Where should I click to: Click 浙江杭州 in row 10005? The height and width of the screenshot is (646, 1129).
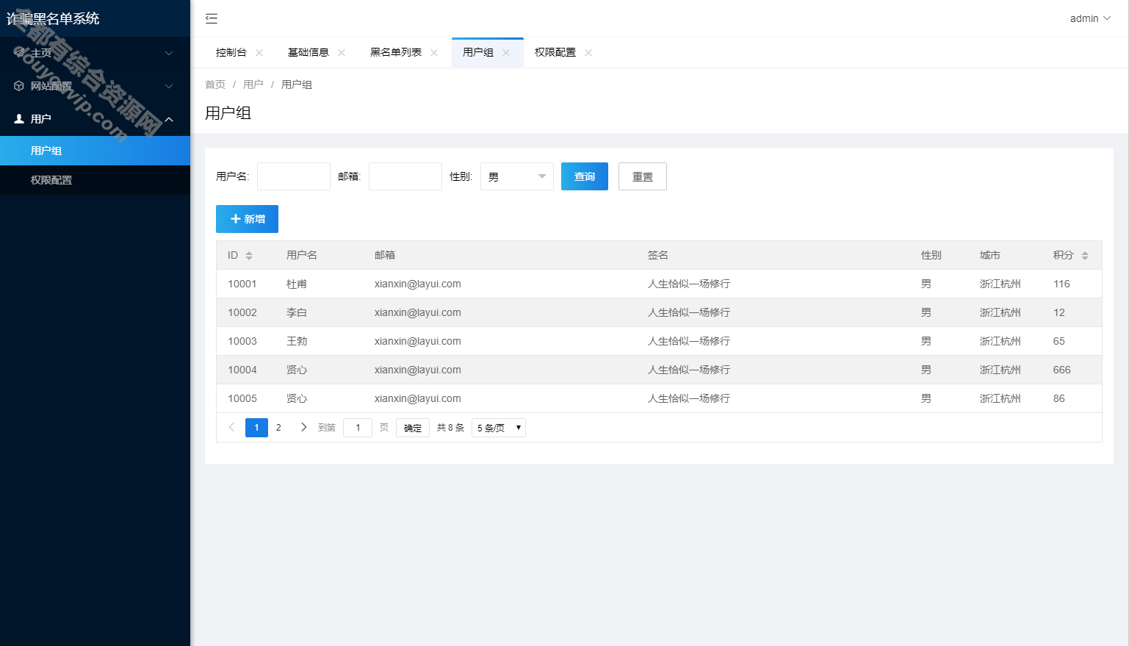click(x=1000, y=398)
